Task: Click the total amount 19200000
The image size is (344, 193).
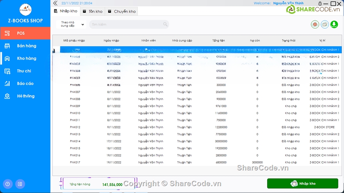Action: [x=221, y=148]
